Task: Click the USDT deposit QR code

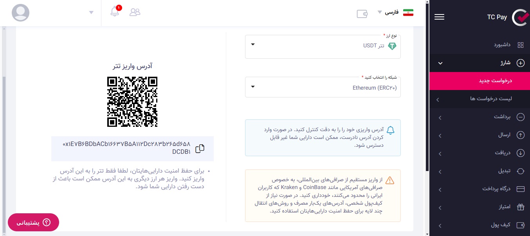Action: pyautogui.click(x=132, y=101)
